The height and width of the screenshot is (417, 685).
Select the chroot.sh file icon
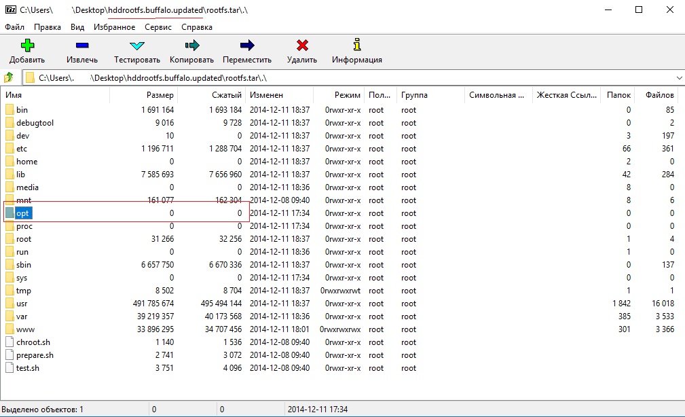click(x=10, y=342)
